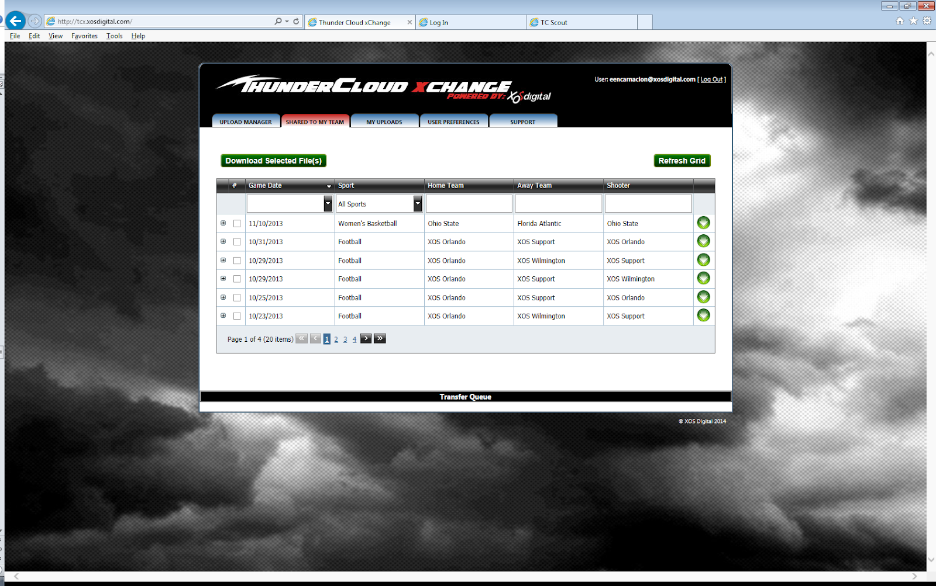Expand the 10/25/2013 row details
Screen dimensions: 936x586
(223, 297)
